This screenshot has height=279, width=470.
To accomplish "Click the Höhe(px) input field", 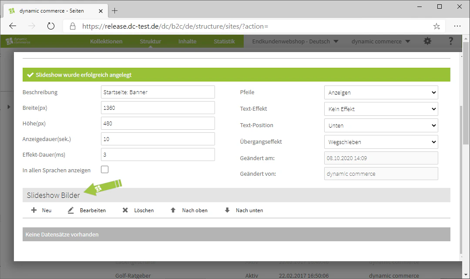I will (x=158, y=123).
